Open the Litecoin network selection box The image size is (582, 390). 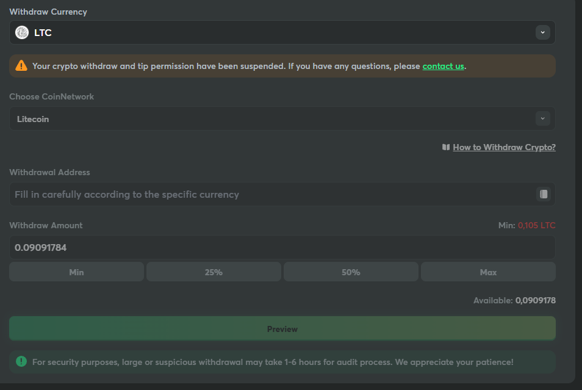pos(275,119)
